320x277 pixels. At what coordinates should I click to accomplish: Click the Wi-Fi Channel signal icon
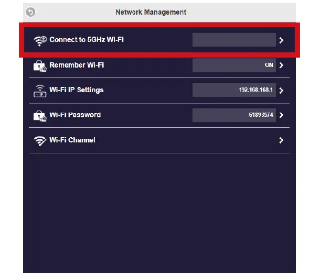[x=40, y=140]
